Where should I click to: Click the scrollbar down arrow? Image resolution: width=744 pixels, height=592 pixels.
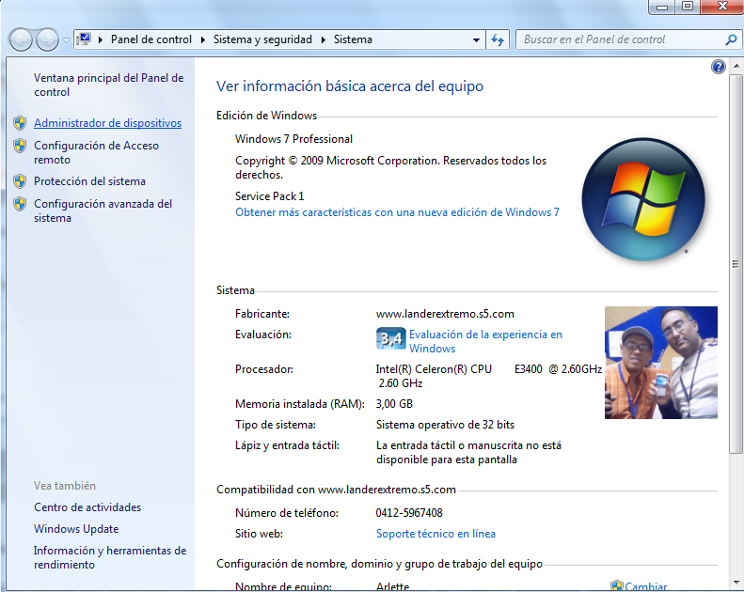pos(736,582)
